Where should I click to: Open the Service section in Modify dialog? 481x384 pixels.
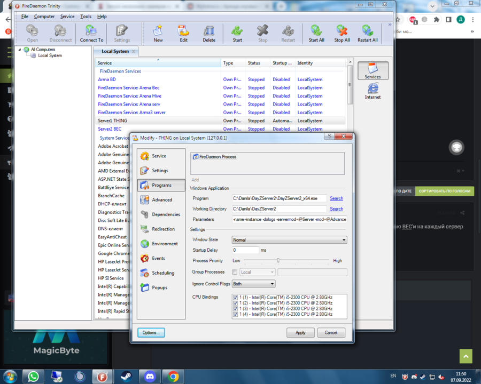click(x=161, y=156)
